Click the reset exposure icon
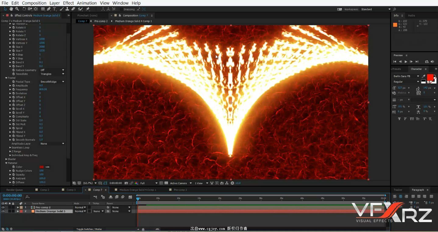The width and height of the screenshot is (438, 232). point(232,183)
